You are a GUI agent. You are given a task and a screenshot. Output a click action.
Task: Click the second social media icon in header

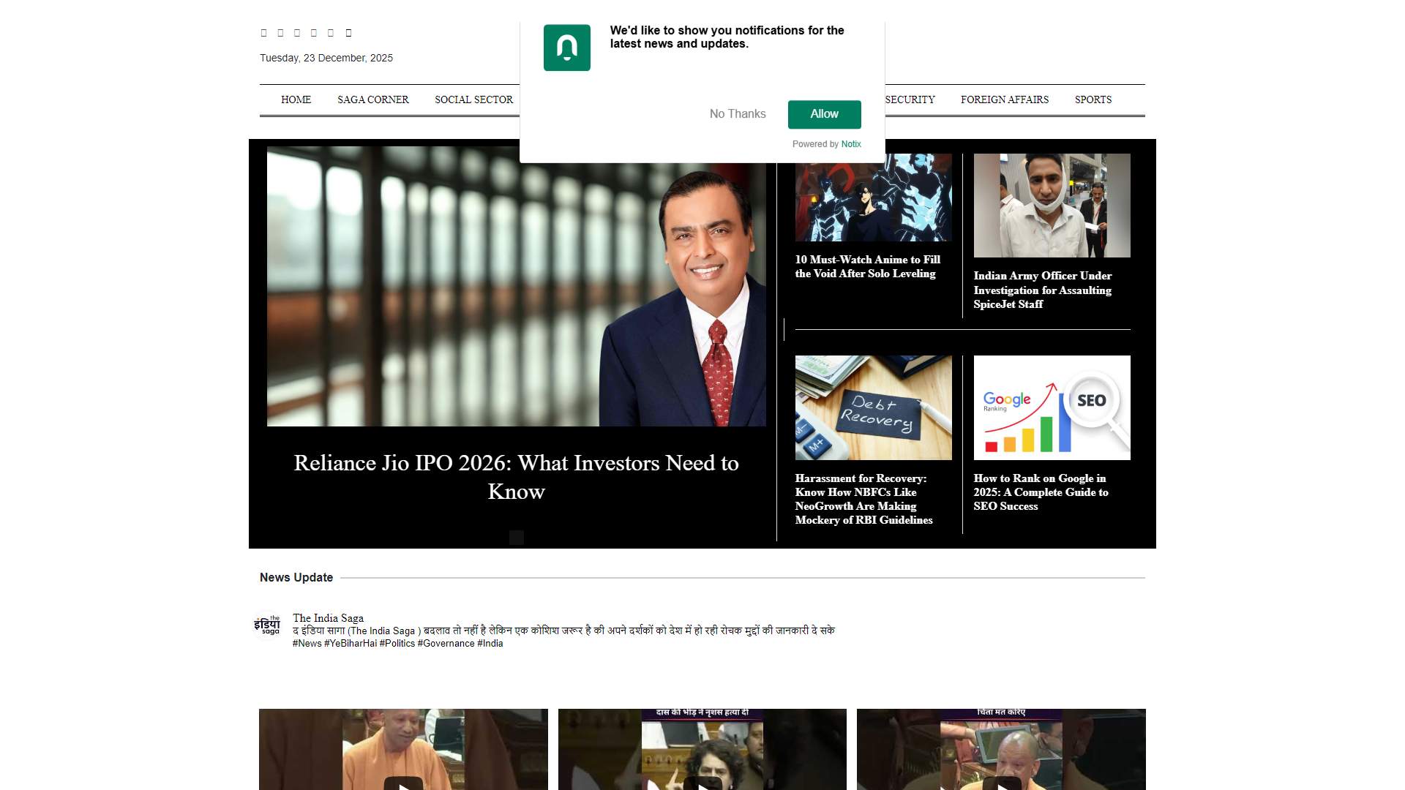point(280,32)
